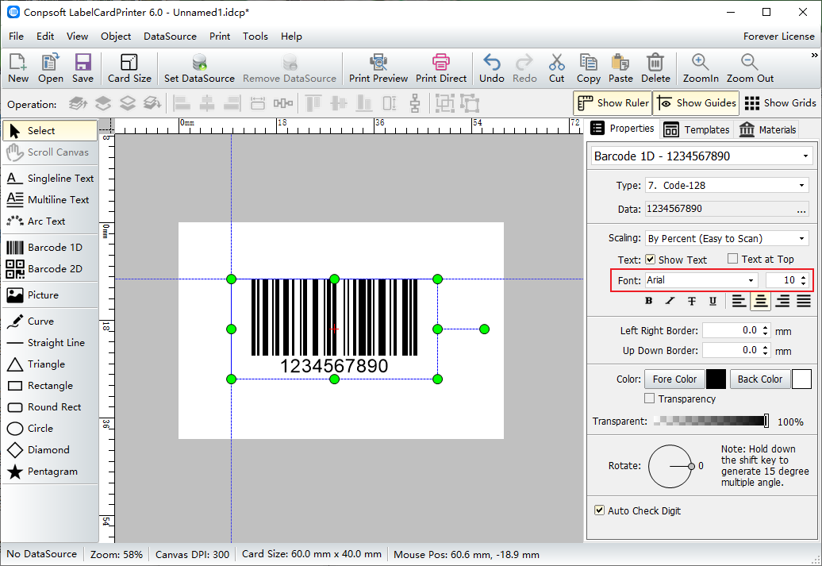Open the barcode Type dropdown
822x566 pixels.
[x=801, y=185]
